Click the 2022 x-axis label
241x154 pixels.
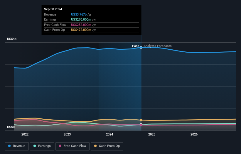tap(25, 135)
